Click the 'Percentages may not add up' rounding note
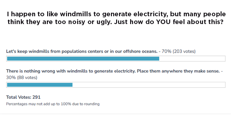231x130 pixels. point(53,104)
